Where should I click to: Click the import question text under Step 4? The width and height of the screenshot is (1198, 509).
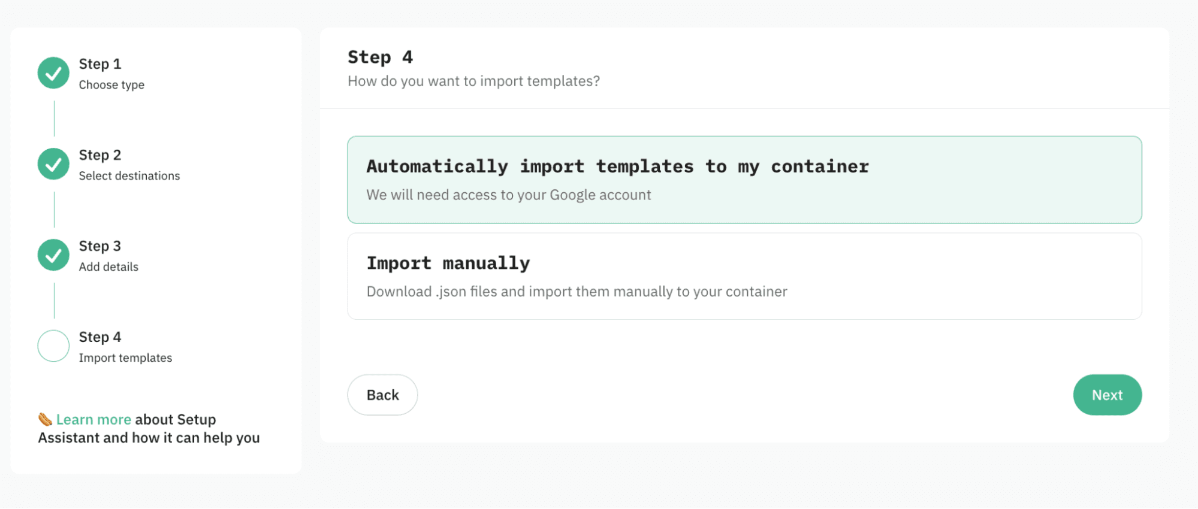tap(474, 81)
